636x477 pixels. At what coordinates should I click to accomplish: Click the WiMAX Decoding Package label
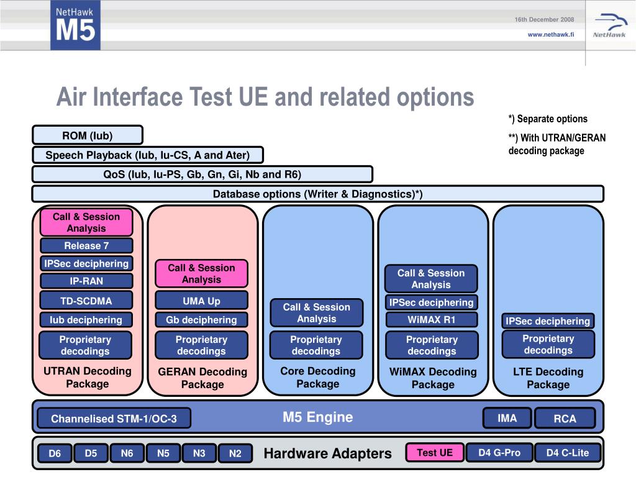tap(433, 378)
